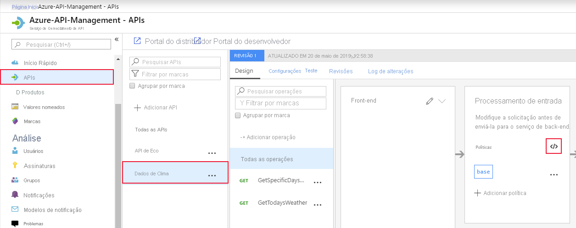
Task: Switch to the Configurações tab
Action: pyautogui.click(x=285, y=71)
